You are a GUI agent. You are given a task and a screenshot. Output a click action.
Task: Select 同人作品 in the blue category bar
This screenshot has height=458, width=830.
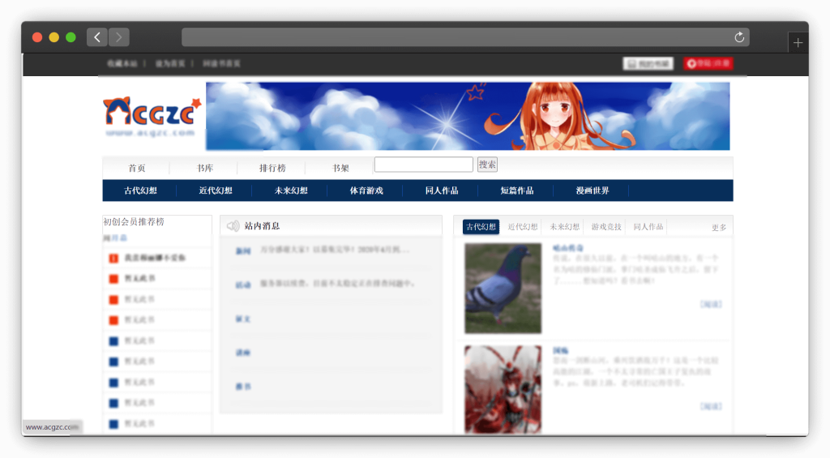coord(442,190)
